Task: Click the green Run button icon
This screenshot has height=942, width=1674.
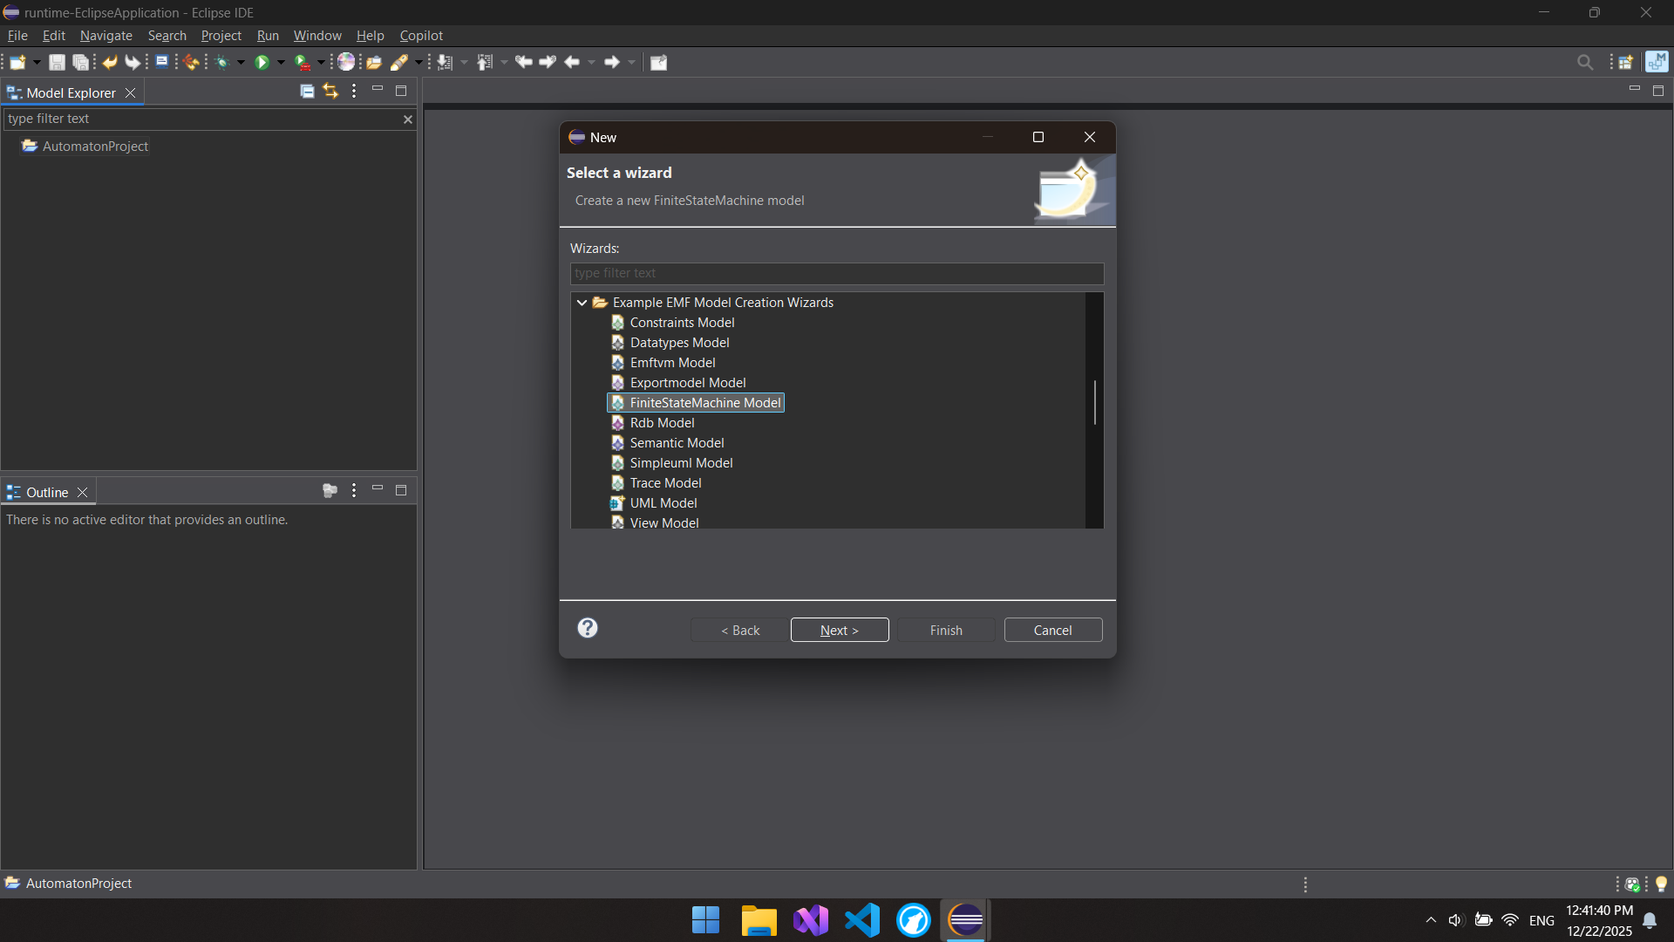Action: click(262, 62)
